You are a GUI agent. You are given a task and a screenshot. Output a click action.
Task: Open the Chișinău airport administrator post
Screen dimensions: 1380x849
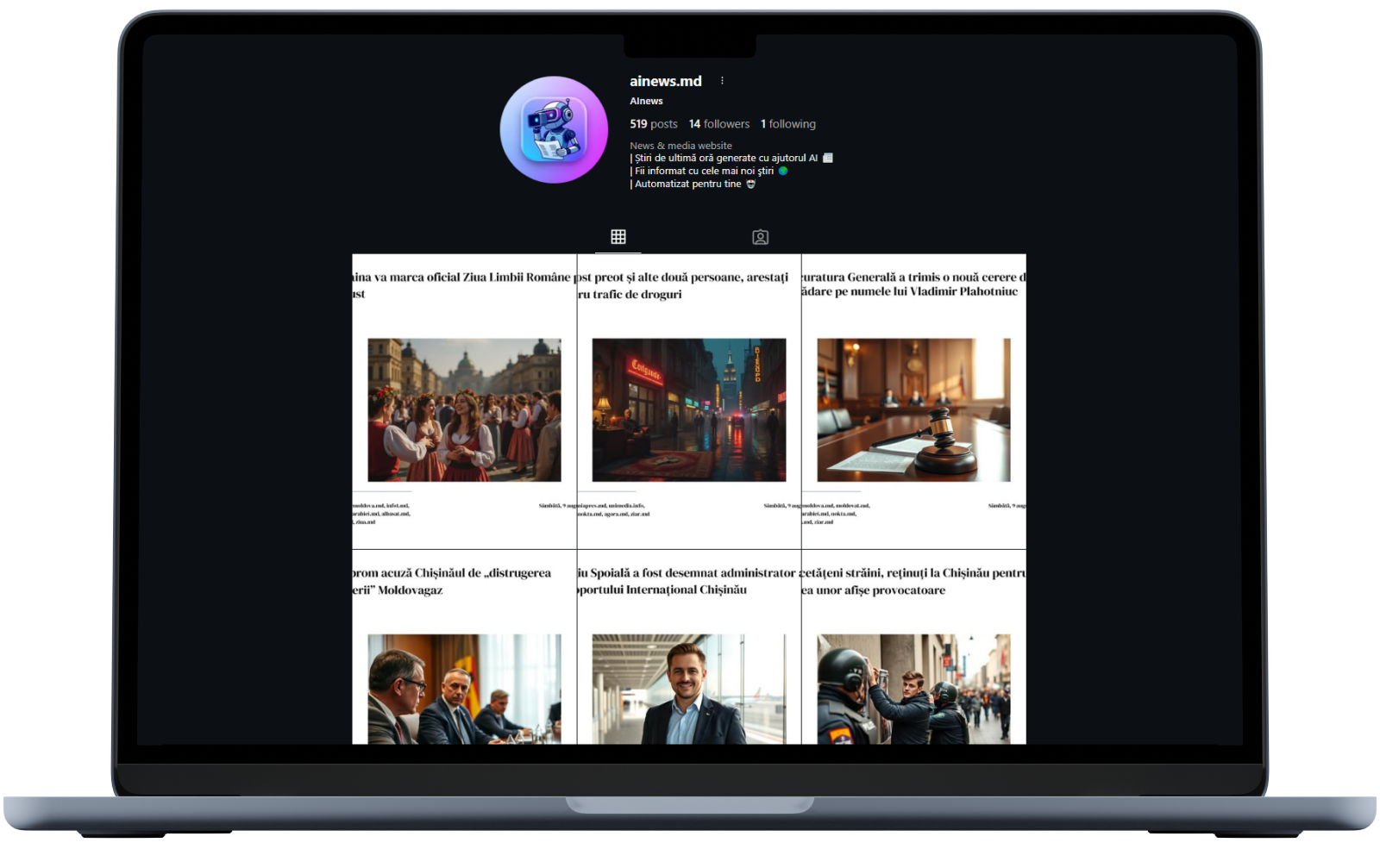coord(688,655)
